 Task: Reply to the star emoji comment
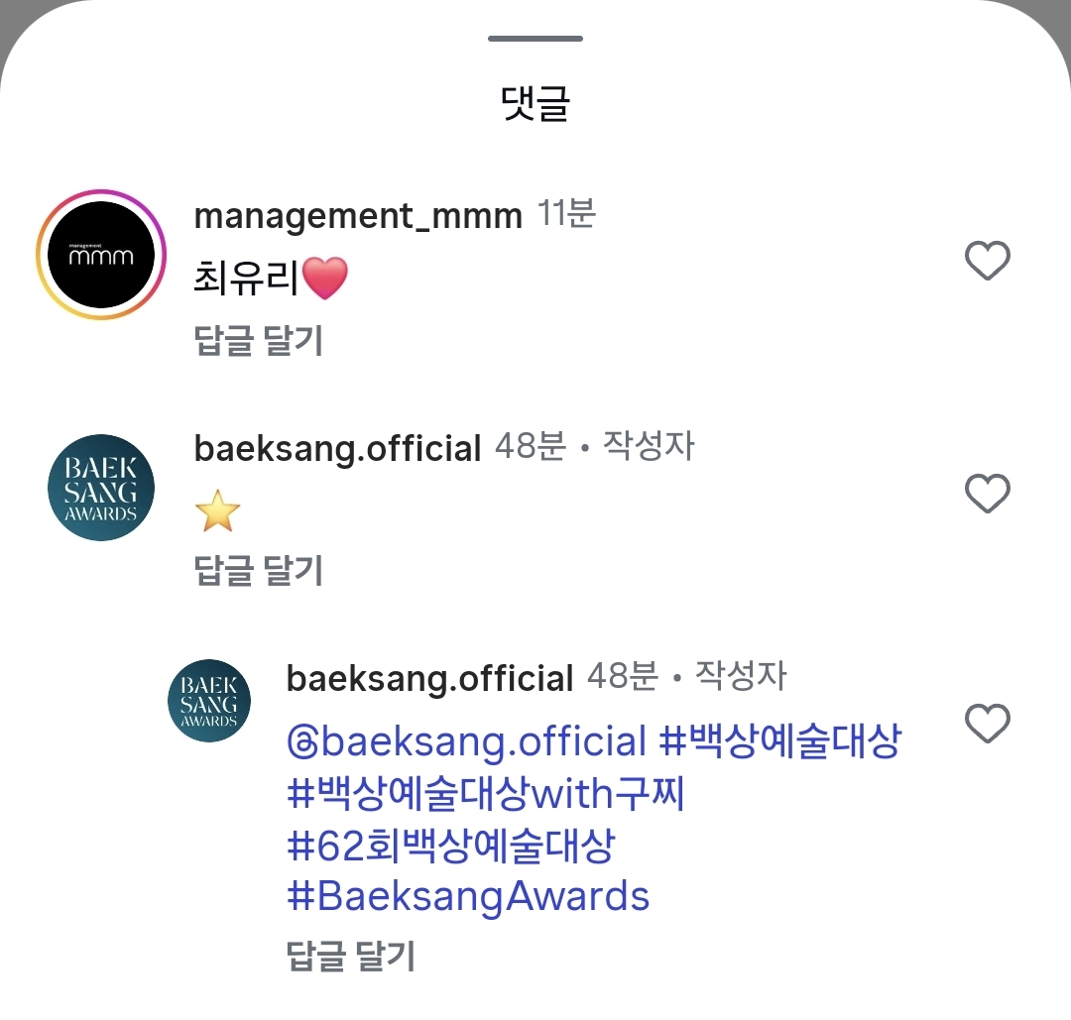[258, 571]
